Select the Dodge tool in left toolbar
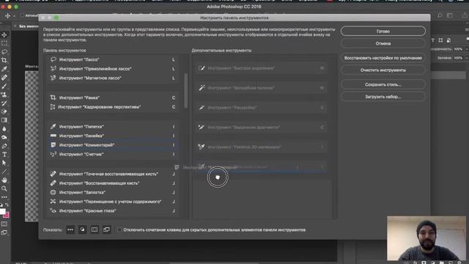469x264 pixels. tap(4, 137)
